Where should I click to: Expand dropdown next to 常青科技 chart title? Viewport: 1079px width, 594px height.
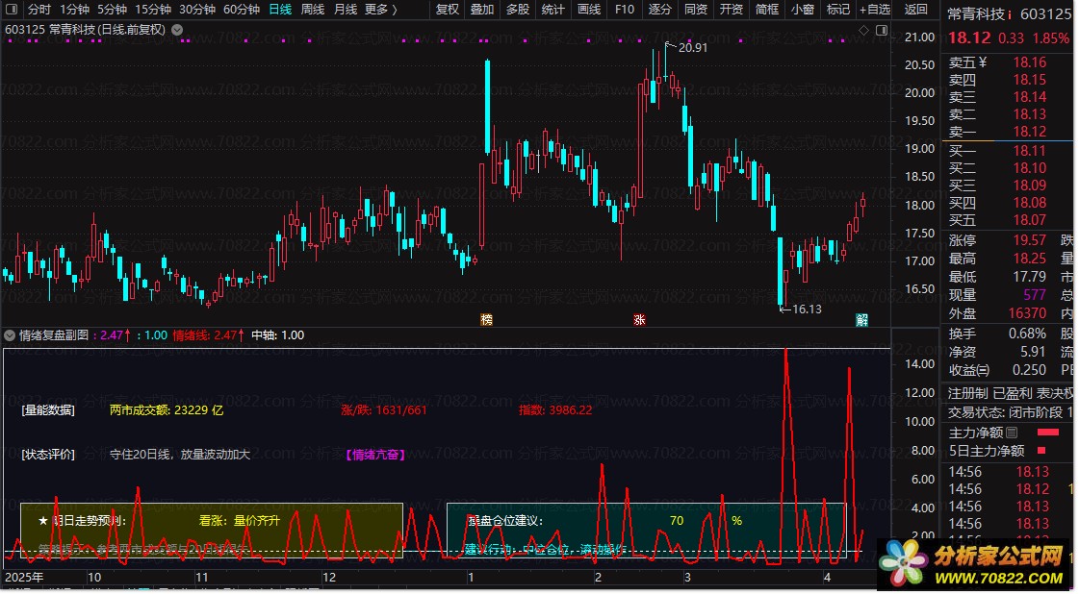(x=177, y=30)
